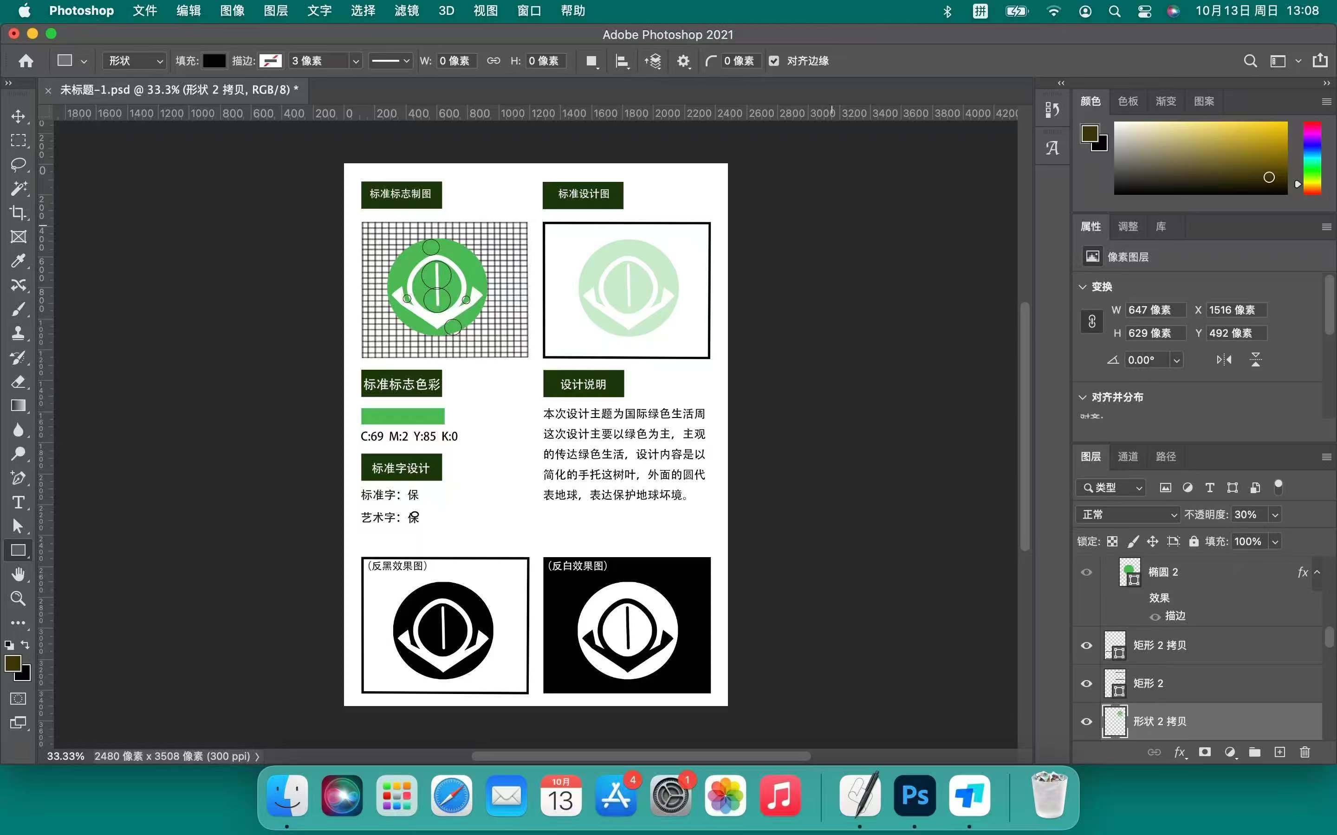Hide the 矩形 2 拷贝 layer

click(x=1086, y=646)
